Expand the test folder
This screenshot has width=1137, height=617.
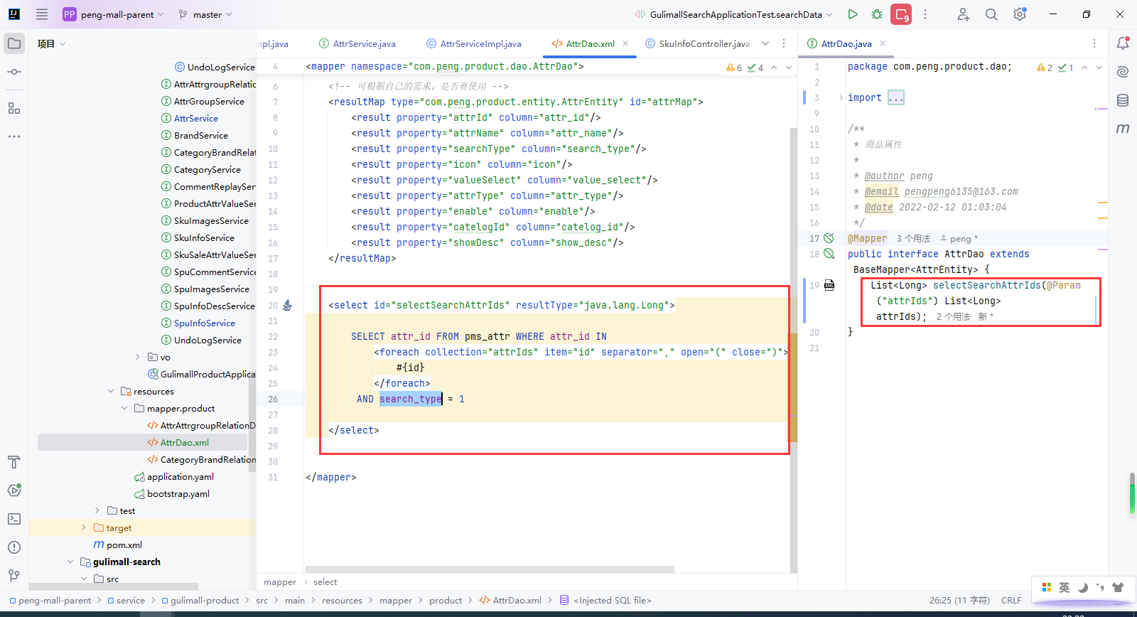[x=97, y=510]
